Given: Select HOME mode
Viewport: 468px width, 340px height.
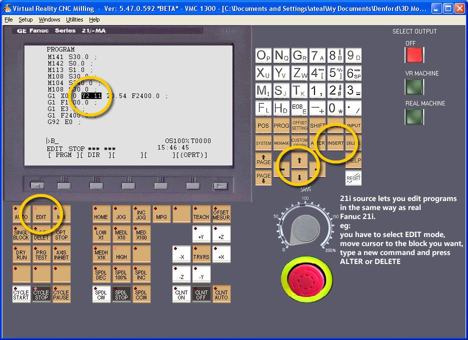Looking at the screenshot, I should tap(101, 213).
